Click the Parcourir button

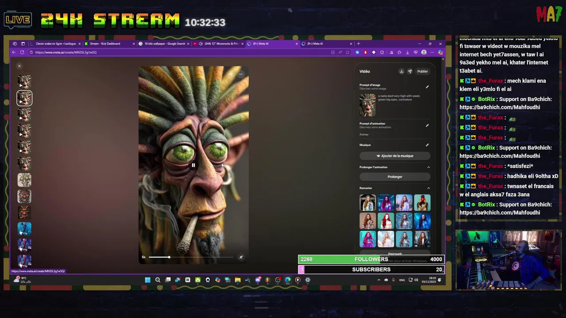click(395, 254)
